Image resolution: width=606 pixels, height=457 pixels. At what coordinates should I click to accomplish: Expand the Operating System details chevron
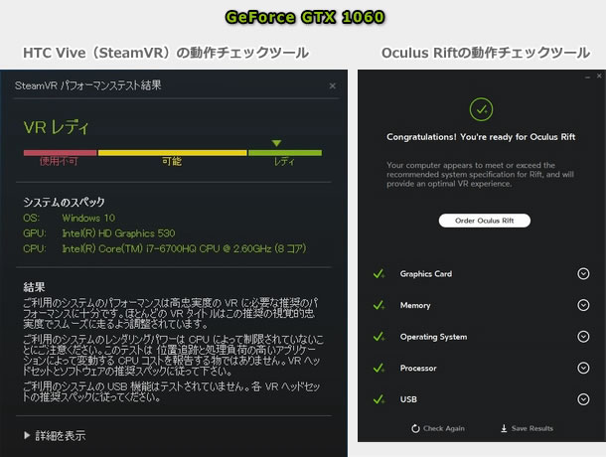(583, 337)
